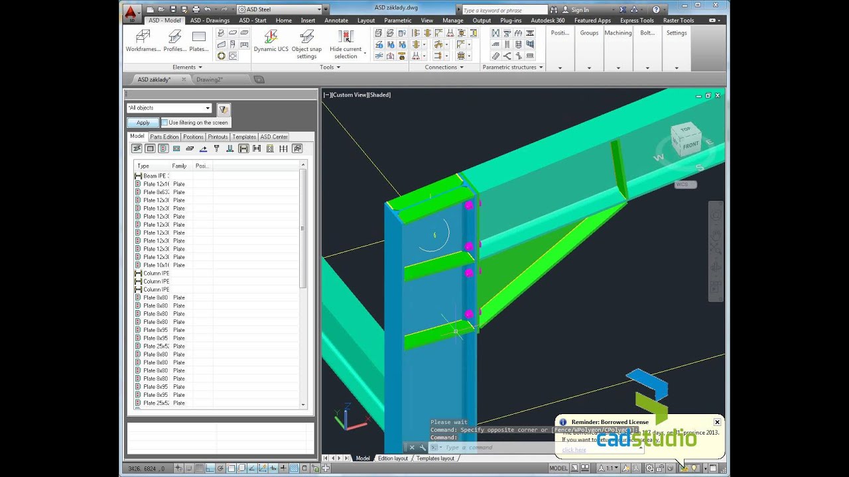Save the drawing with quick access Save icon

click(173, 9)
